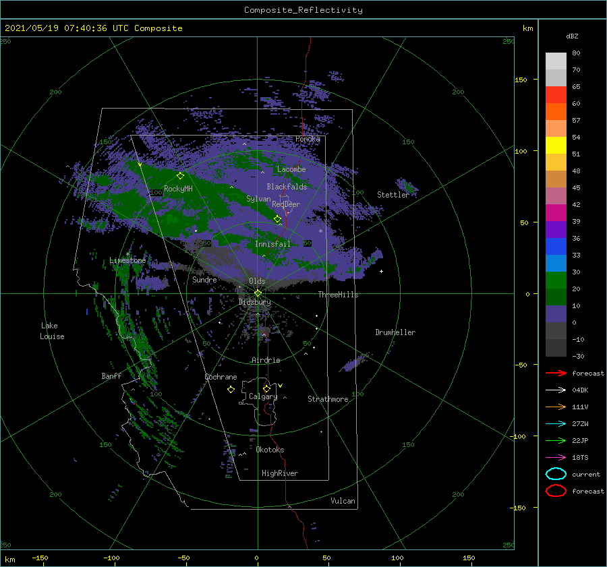The width and height of the screenshot is (607, 567).
Task: Click the Strathmore town label
Action: [x=328, y=399]
